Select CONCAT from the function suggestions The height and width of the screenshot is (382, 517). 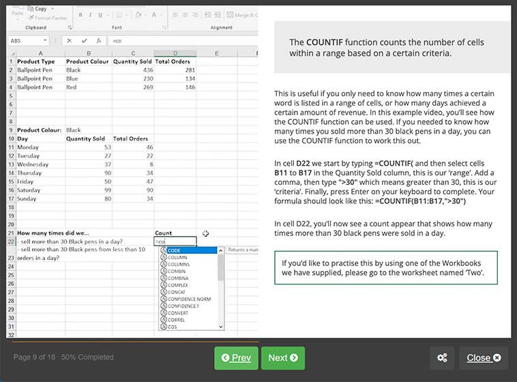point(177,292)
